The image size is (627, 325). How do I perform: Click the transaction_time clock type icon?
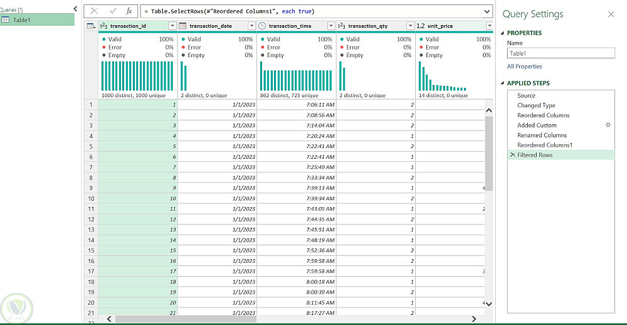click(x=262, y=26)
